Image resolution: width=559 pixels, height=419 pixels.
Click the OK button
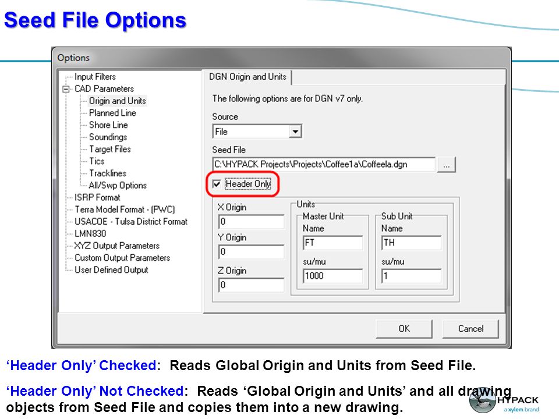pos(404,328)
